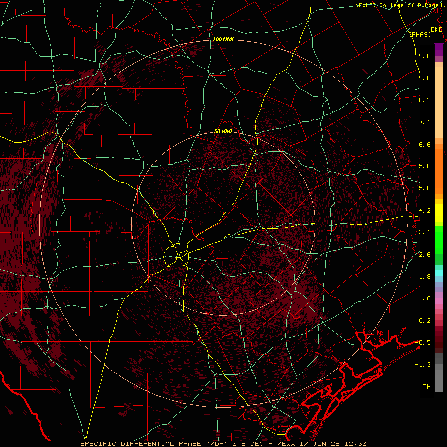447x447 pixels.
Task: Click the "100 NMI" range ring label
Action: click(x=223, y=39)
